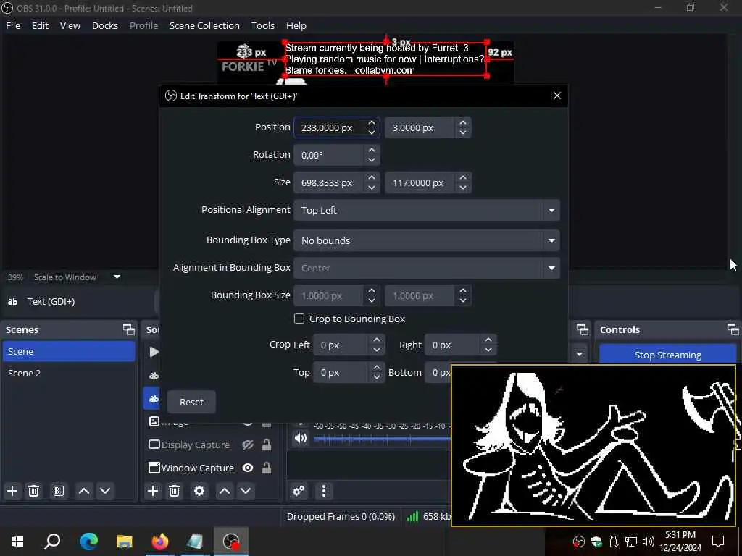Move scene down in Scenes dock

(105, 491)
